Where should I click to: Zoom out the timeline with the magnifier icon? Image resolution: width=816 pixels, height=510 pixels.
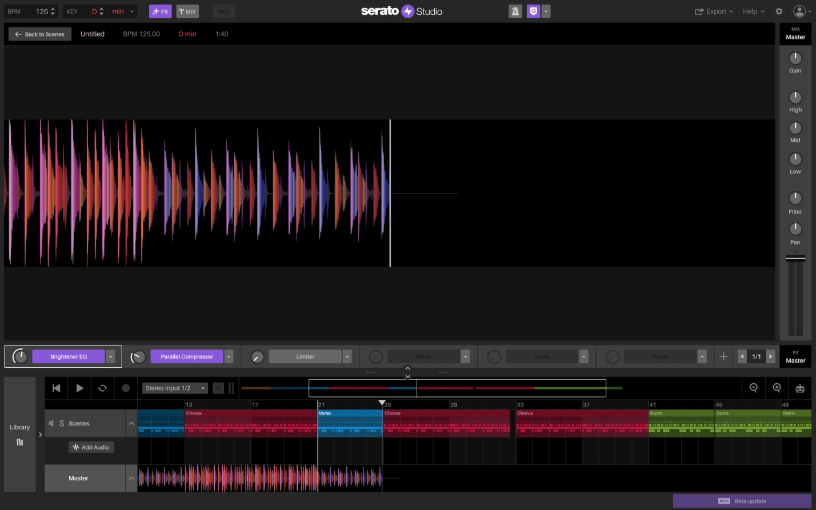pos(753,388)
